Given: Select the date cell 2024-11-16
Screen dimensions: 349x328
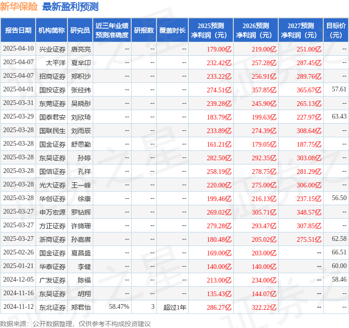Looking at the screenshot, I should (18, 293).
